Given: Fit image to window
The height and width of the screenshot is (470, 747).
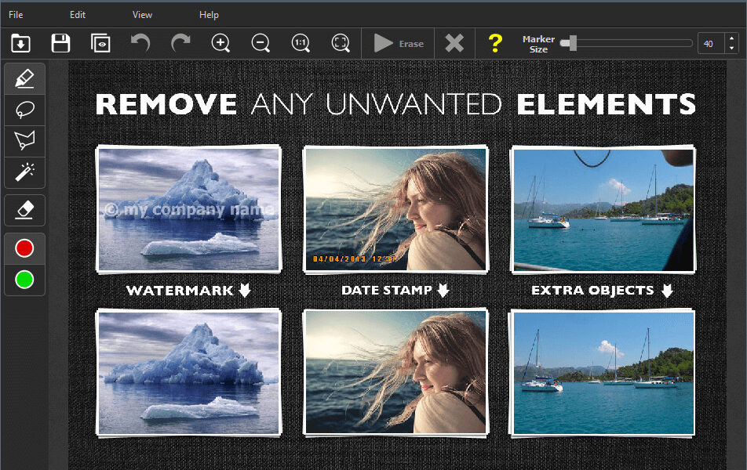Looking at the screenshot, I should point(341,44).
